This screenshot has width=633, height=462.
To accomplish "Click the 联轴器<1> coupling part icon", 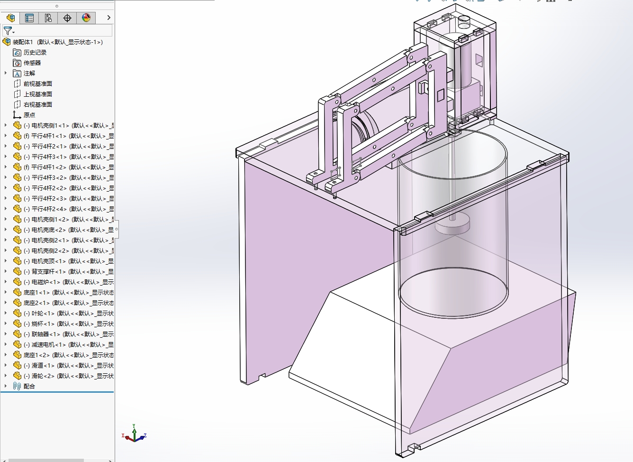I will [x=17, y=334].
